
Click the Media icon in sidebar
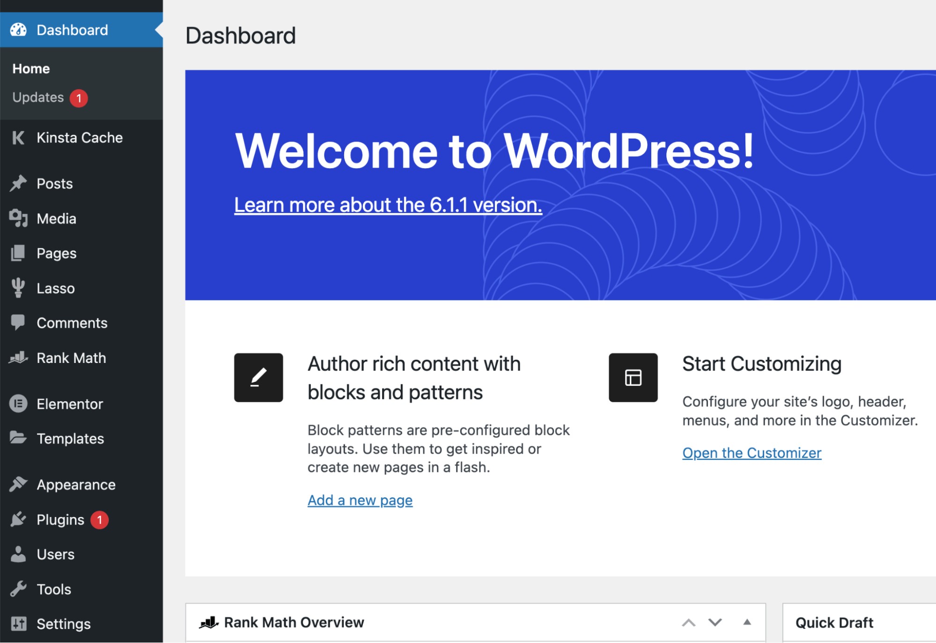(19, 218)
